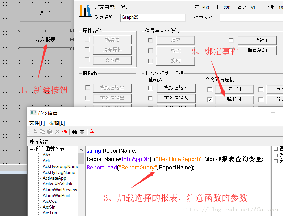Screen dimensions: 283x216
Task: Enable the 填充属性 checkbox
Action: pyautogui.click(x=87, y=50)
